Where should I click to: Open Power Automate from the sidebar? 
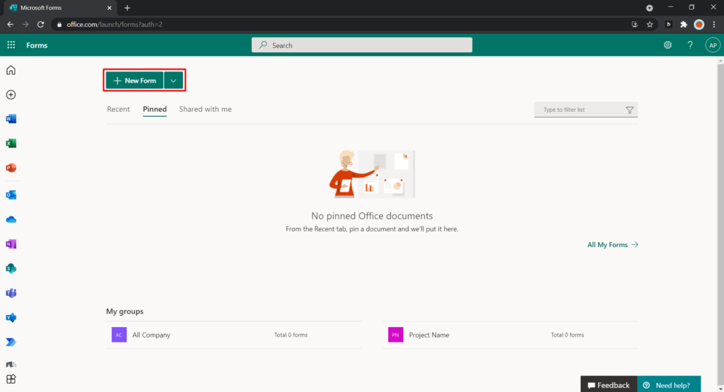pyautogui.click(x=11, y=342)
